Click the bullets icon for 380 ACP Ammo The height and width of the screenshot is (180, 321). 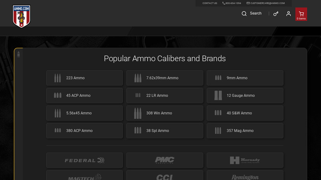[58, 130]
